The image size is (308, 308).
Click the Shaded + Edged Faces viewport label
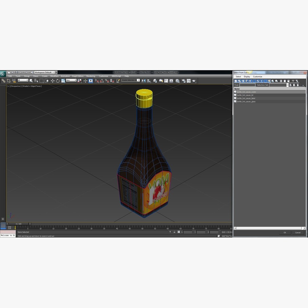pos(32,86)
